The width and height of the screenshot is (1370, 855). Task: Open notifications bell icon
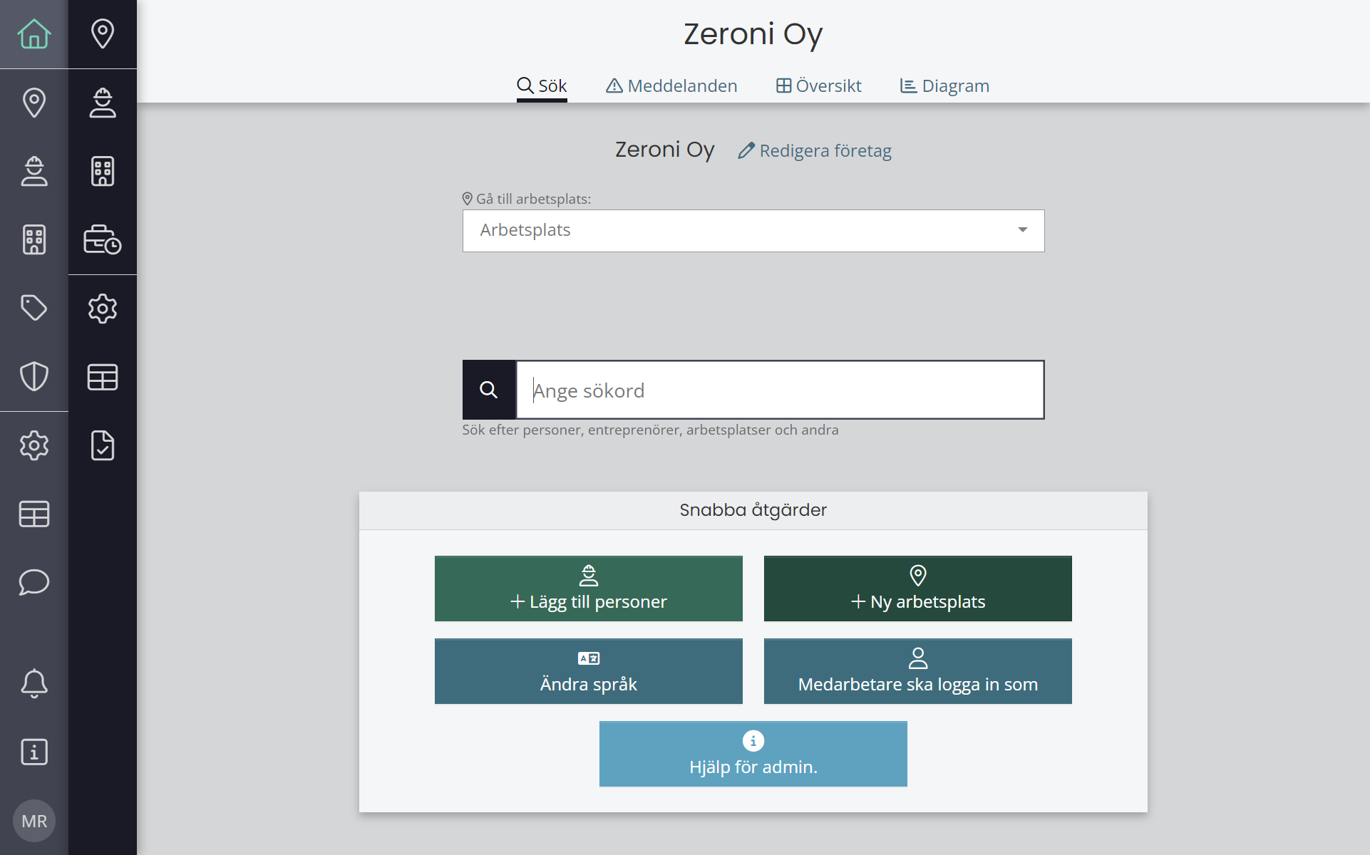pyautogui.click(x=34, y=684)
